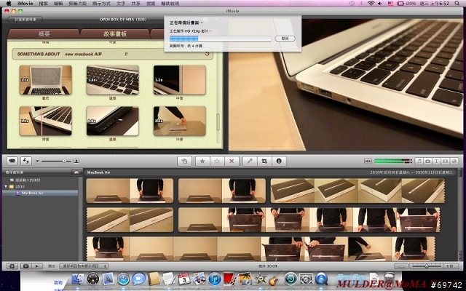Open the Wi-Fi status menu
The width and height of the screenshot is (466, 291).
pos(371,4)
